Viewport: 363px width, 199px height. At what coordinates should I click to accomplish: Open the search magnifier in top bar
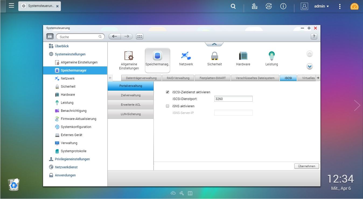(x=233, y=6)
